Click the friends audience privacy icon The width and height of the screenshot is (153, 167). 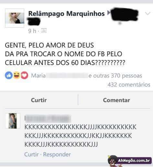pyautogui.click(x=44, y=31)
